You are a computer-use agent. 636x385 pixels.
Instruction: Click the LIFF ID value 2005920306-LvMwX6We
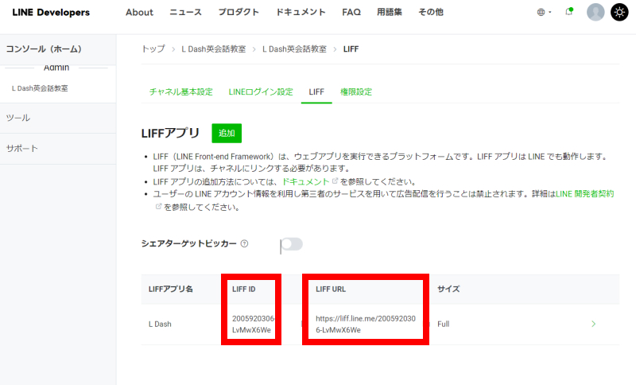coord(252,324)
